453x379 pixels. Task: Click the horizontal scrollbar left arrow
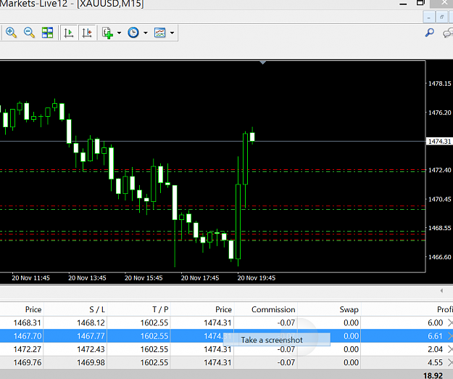coord(441,290)
